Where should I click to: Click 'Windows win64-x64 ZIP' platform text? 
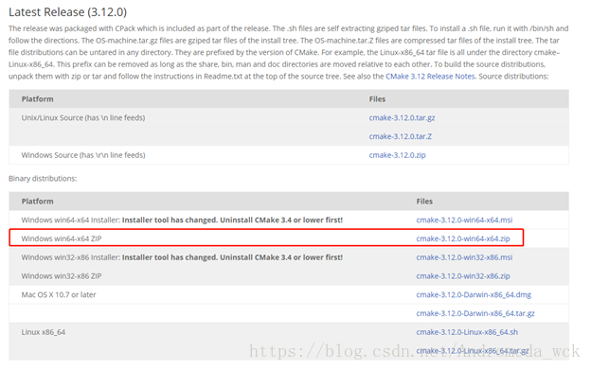[x=62, y=238]
